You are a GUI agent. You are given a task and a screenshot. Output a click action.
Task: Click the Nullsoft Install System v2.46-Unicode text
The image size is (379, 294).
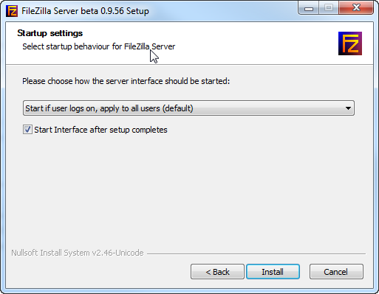pyautogui.click(x=78, y=253)
